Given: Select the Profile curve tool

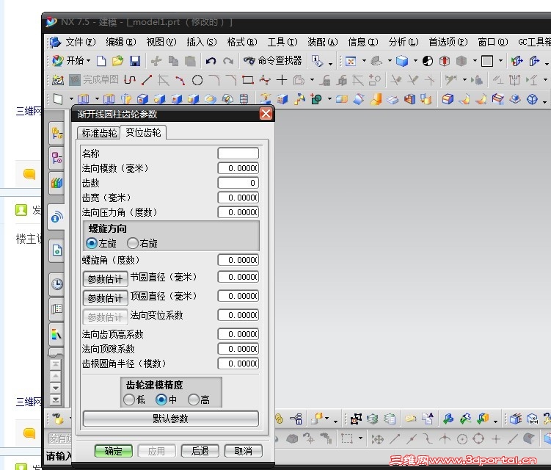Looking at the screenshot, I should coord(130,80).
